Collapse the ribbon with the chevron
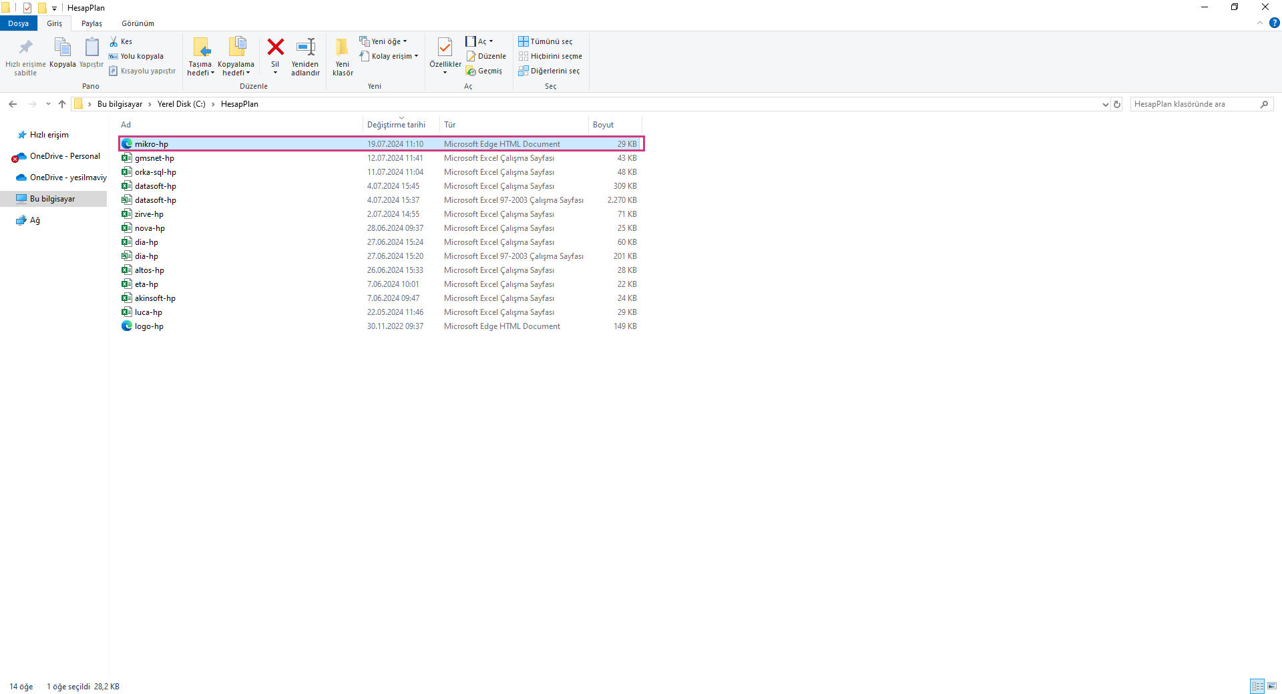The height and width of the screenshot is (694, 1282). [1260, 23]
